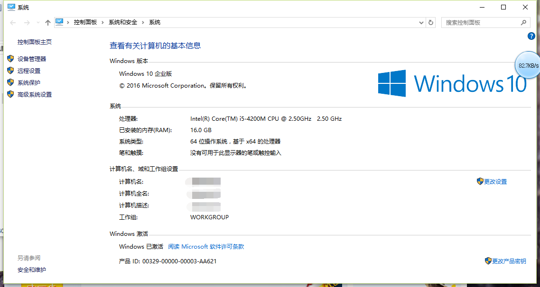The image size is (540, 287).
Task: Click the 另请参阅 heading in the sidebar
Action: coord(29,258)
